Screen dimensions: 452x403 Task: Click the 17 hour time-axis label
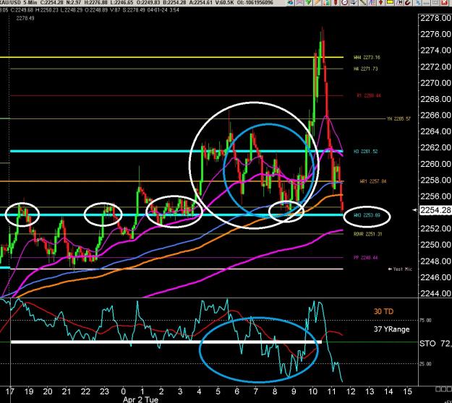click(x=10, y=391)
